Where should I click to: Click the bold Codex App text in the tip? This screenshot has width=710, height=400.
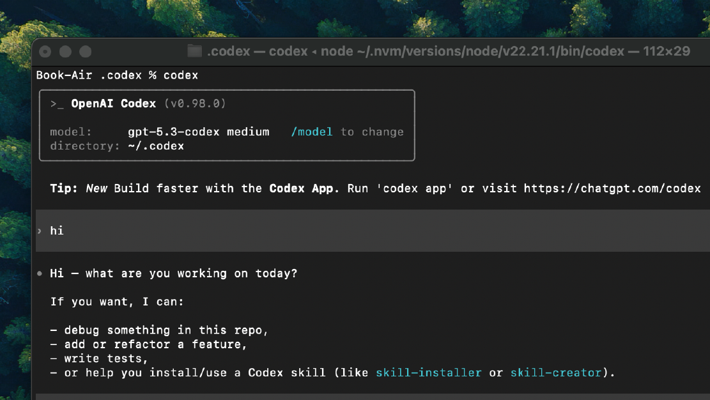click(x=304, y=188)
